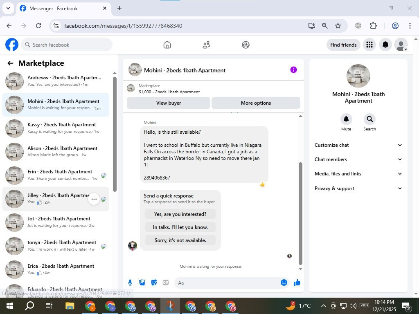The image size is (419, 314).
Task: Send a thumbs-up like
Action: point(297,283)
